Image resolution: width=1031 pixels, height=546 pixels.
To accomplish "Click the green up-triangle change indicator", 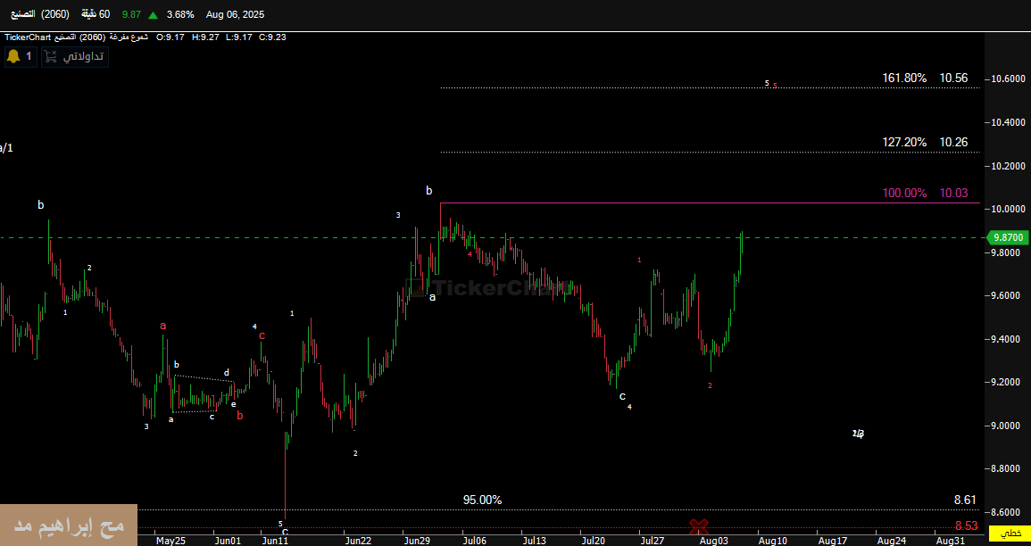I will point(154,14).
